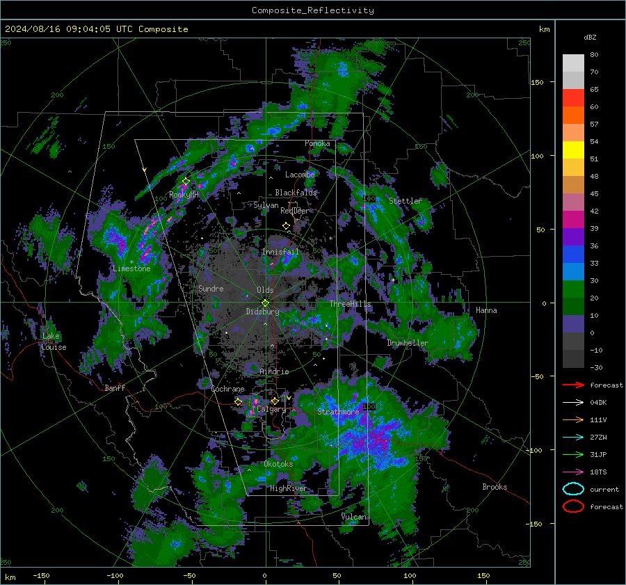Click the Drumheller label
This screenshot has width=626, height=585.
[408, 343]
